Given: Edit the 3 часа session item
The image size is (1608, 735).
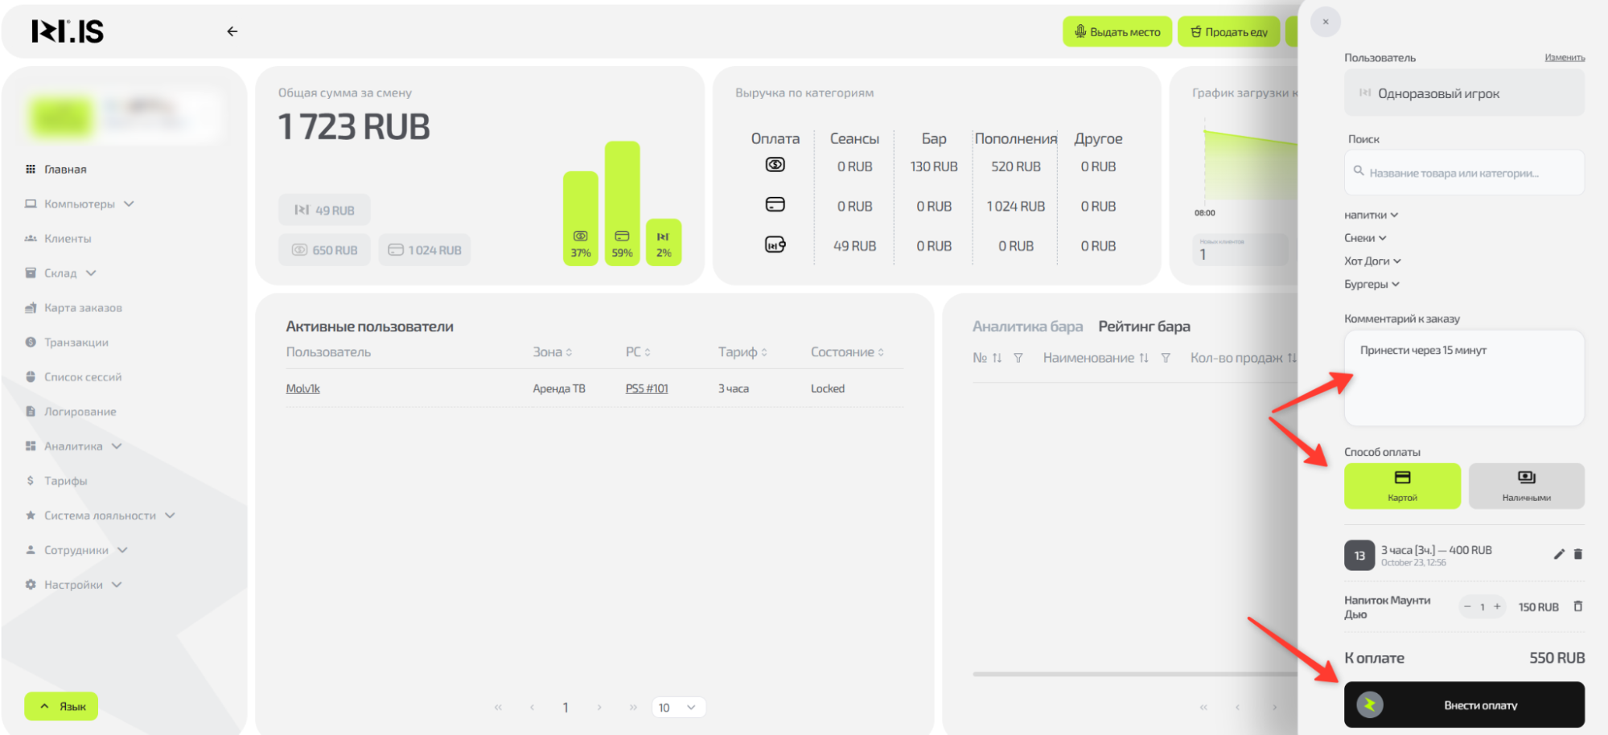Looking at the screenshot, I should coord(1558,554).
